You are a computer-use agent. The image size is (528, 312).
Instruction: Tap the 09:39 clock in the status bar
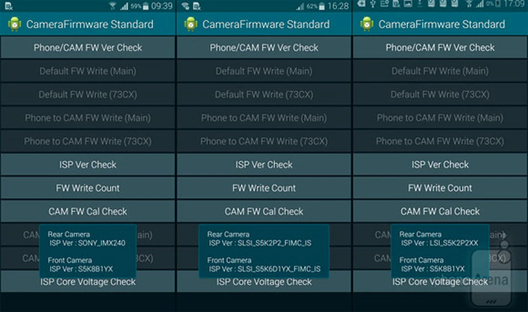tap(161, 6)
